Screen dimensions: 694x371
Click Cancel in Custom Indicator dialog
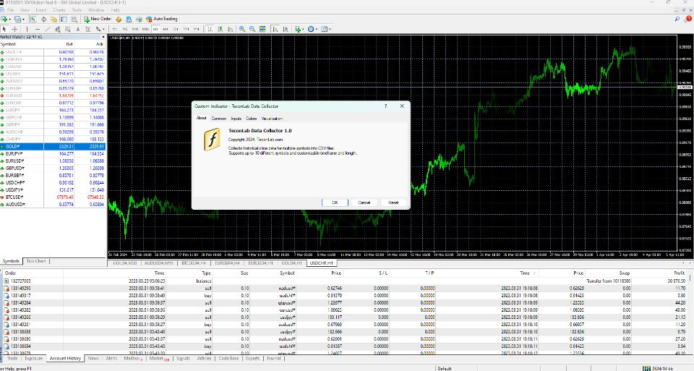pos(364,202)
